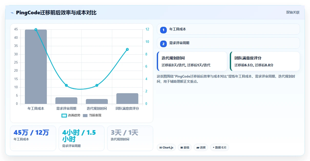Open the 团队满意度评分 detail card on the right
310x161 pixels.
click(x=265, y=61)
